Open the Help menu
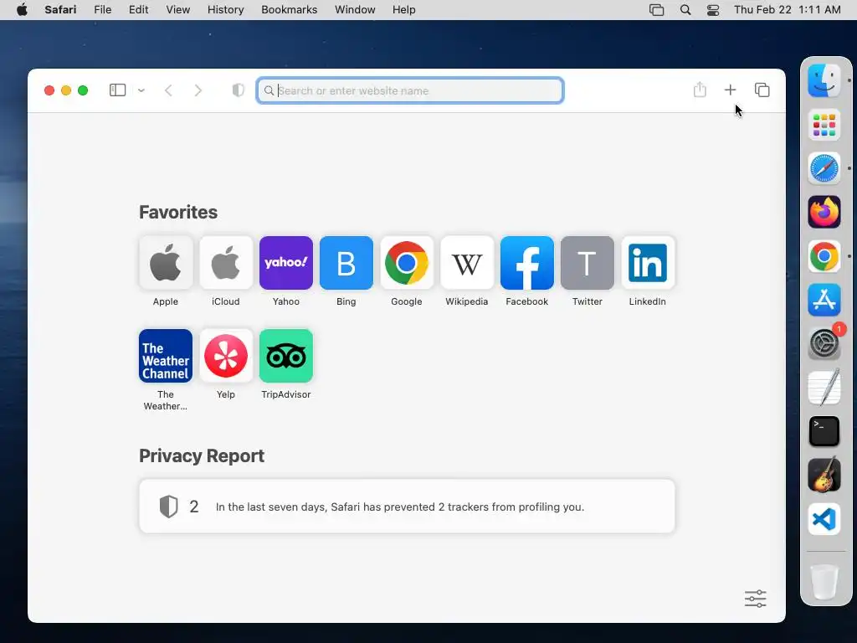857x643 pixels. (x=404, y=10)
